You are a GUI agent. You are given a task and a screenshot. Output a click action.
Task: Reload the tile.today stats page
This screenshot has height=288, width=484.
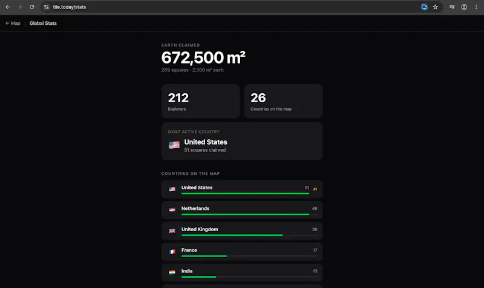click(x=32, y=7)
